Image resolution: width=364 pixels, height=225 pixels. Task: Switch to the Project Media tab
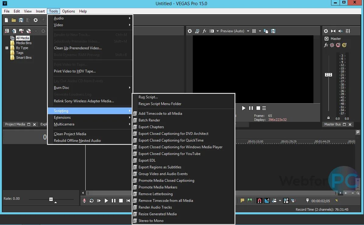click(x=15, y=124)
